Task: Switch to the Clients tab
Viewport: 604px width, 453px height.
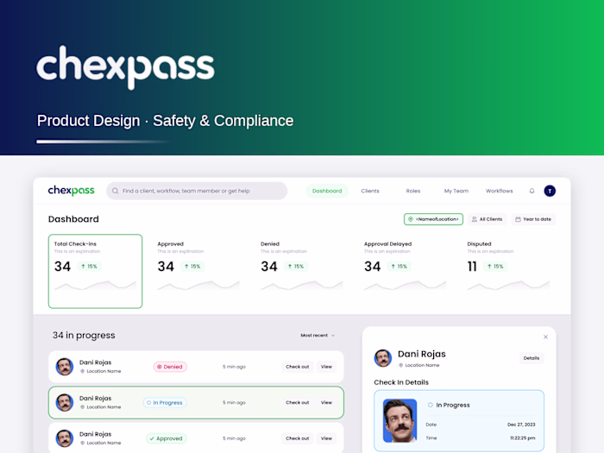Action: (370, 191)
